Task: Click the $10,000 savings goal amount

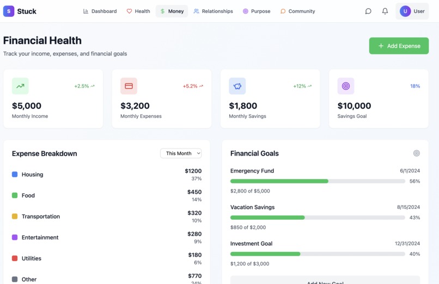Action: pos(354,106)
